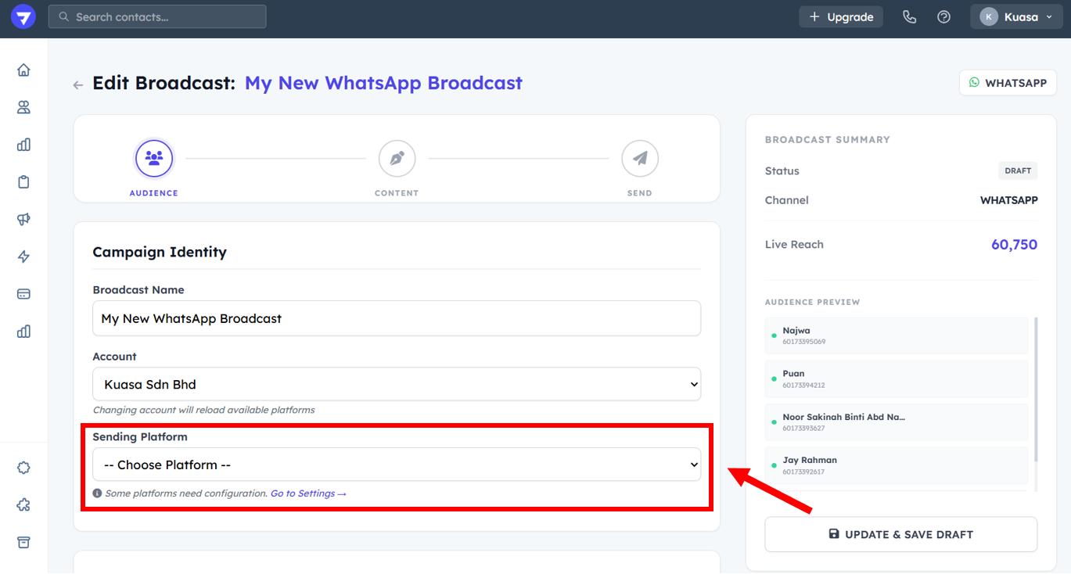Click the Broadcast Name input field
This screenshot has height=574, width=1071.
pyautogui.click(x=397, y=318)
